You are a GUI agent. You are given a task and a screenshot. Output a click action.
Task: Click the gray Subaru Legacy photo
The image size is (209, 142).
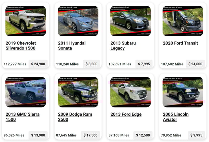tap(130, 21)
